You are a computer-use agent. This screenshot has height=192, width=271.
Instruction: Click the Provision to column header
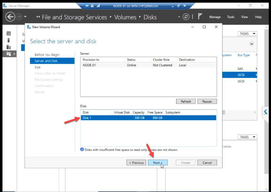click(91, 60)
